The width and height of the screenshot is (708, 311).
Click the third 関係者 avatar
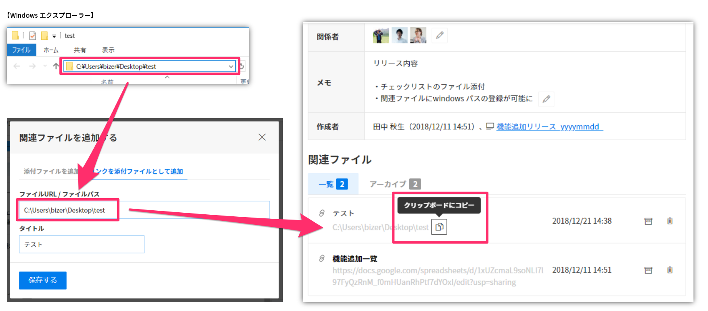(x=418, y=35)
